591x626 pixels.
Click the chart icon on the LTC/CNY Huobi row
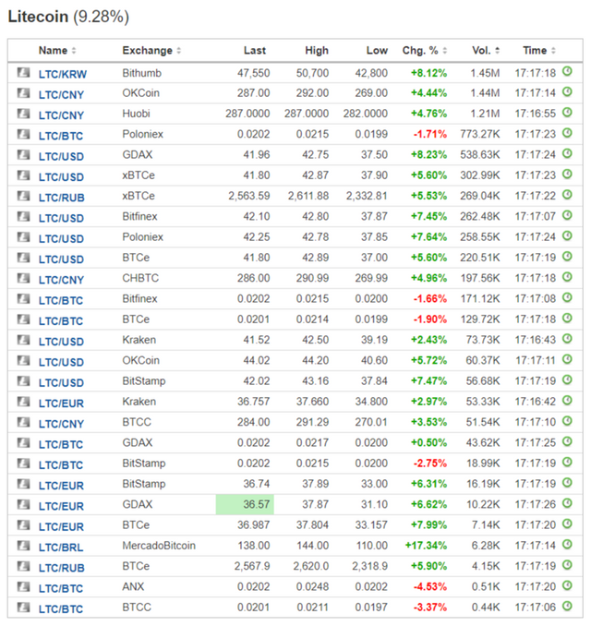24,114
